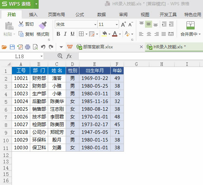Screen dimensions: 203x185
Task: Click the increase font size icon
Action: point(124,24)
